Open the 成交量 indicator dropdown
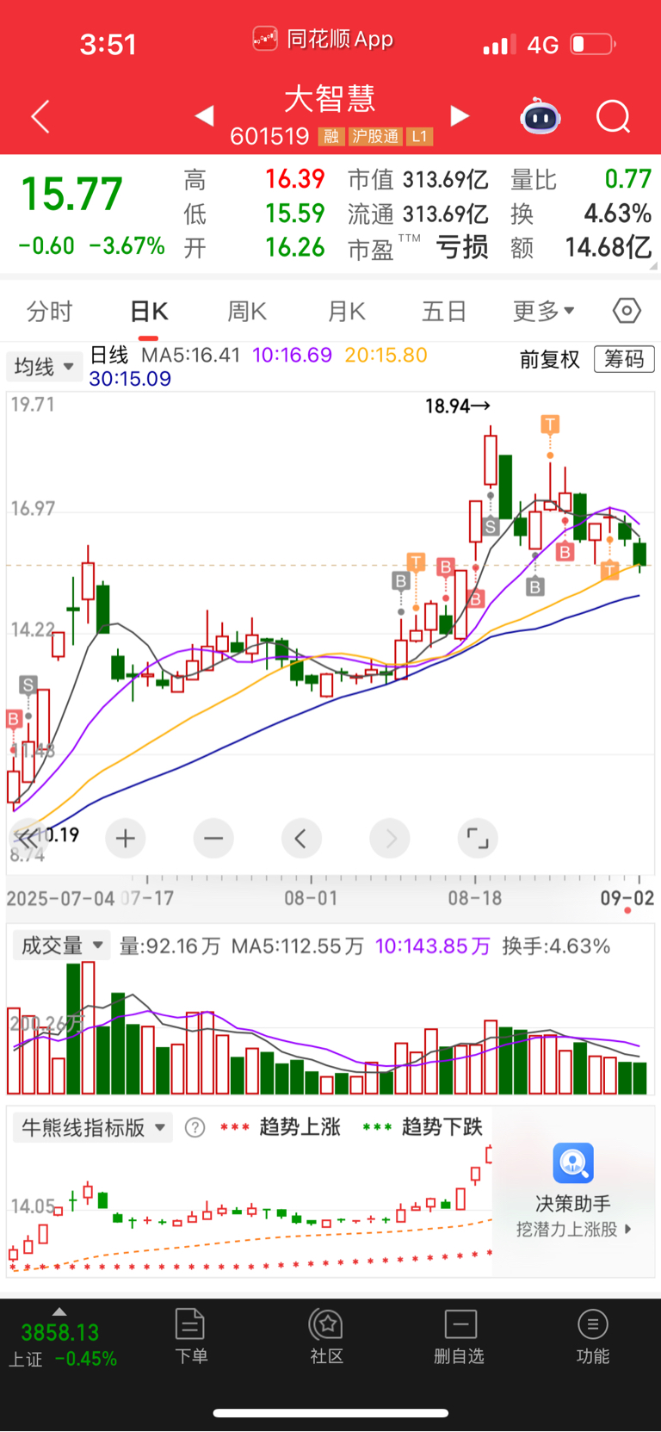This screenshot has height=1432, width=661. (x=62, y=945)
